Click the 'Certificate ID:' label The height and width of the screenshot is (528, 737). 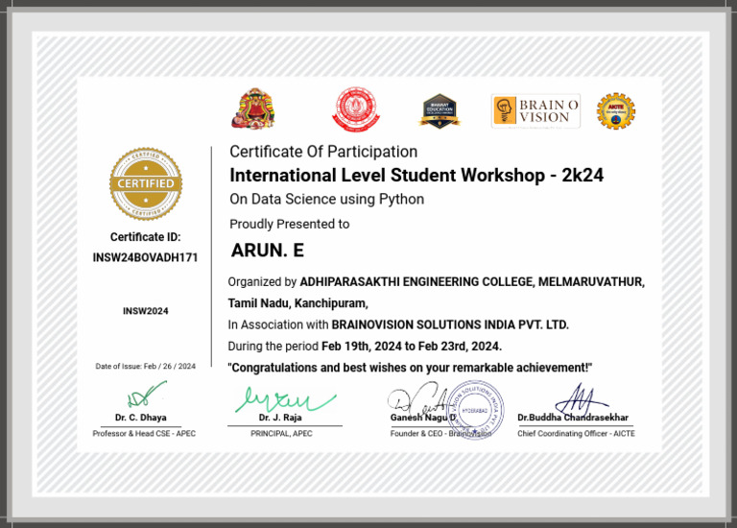pyautogui.click(x=145, y=237)
